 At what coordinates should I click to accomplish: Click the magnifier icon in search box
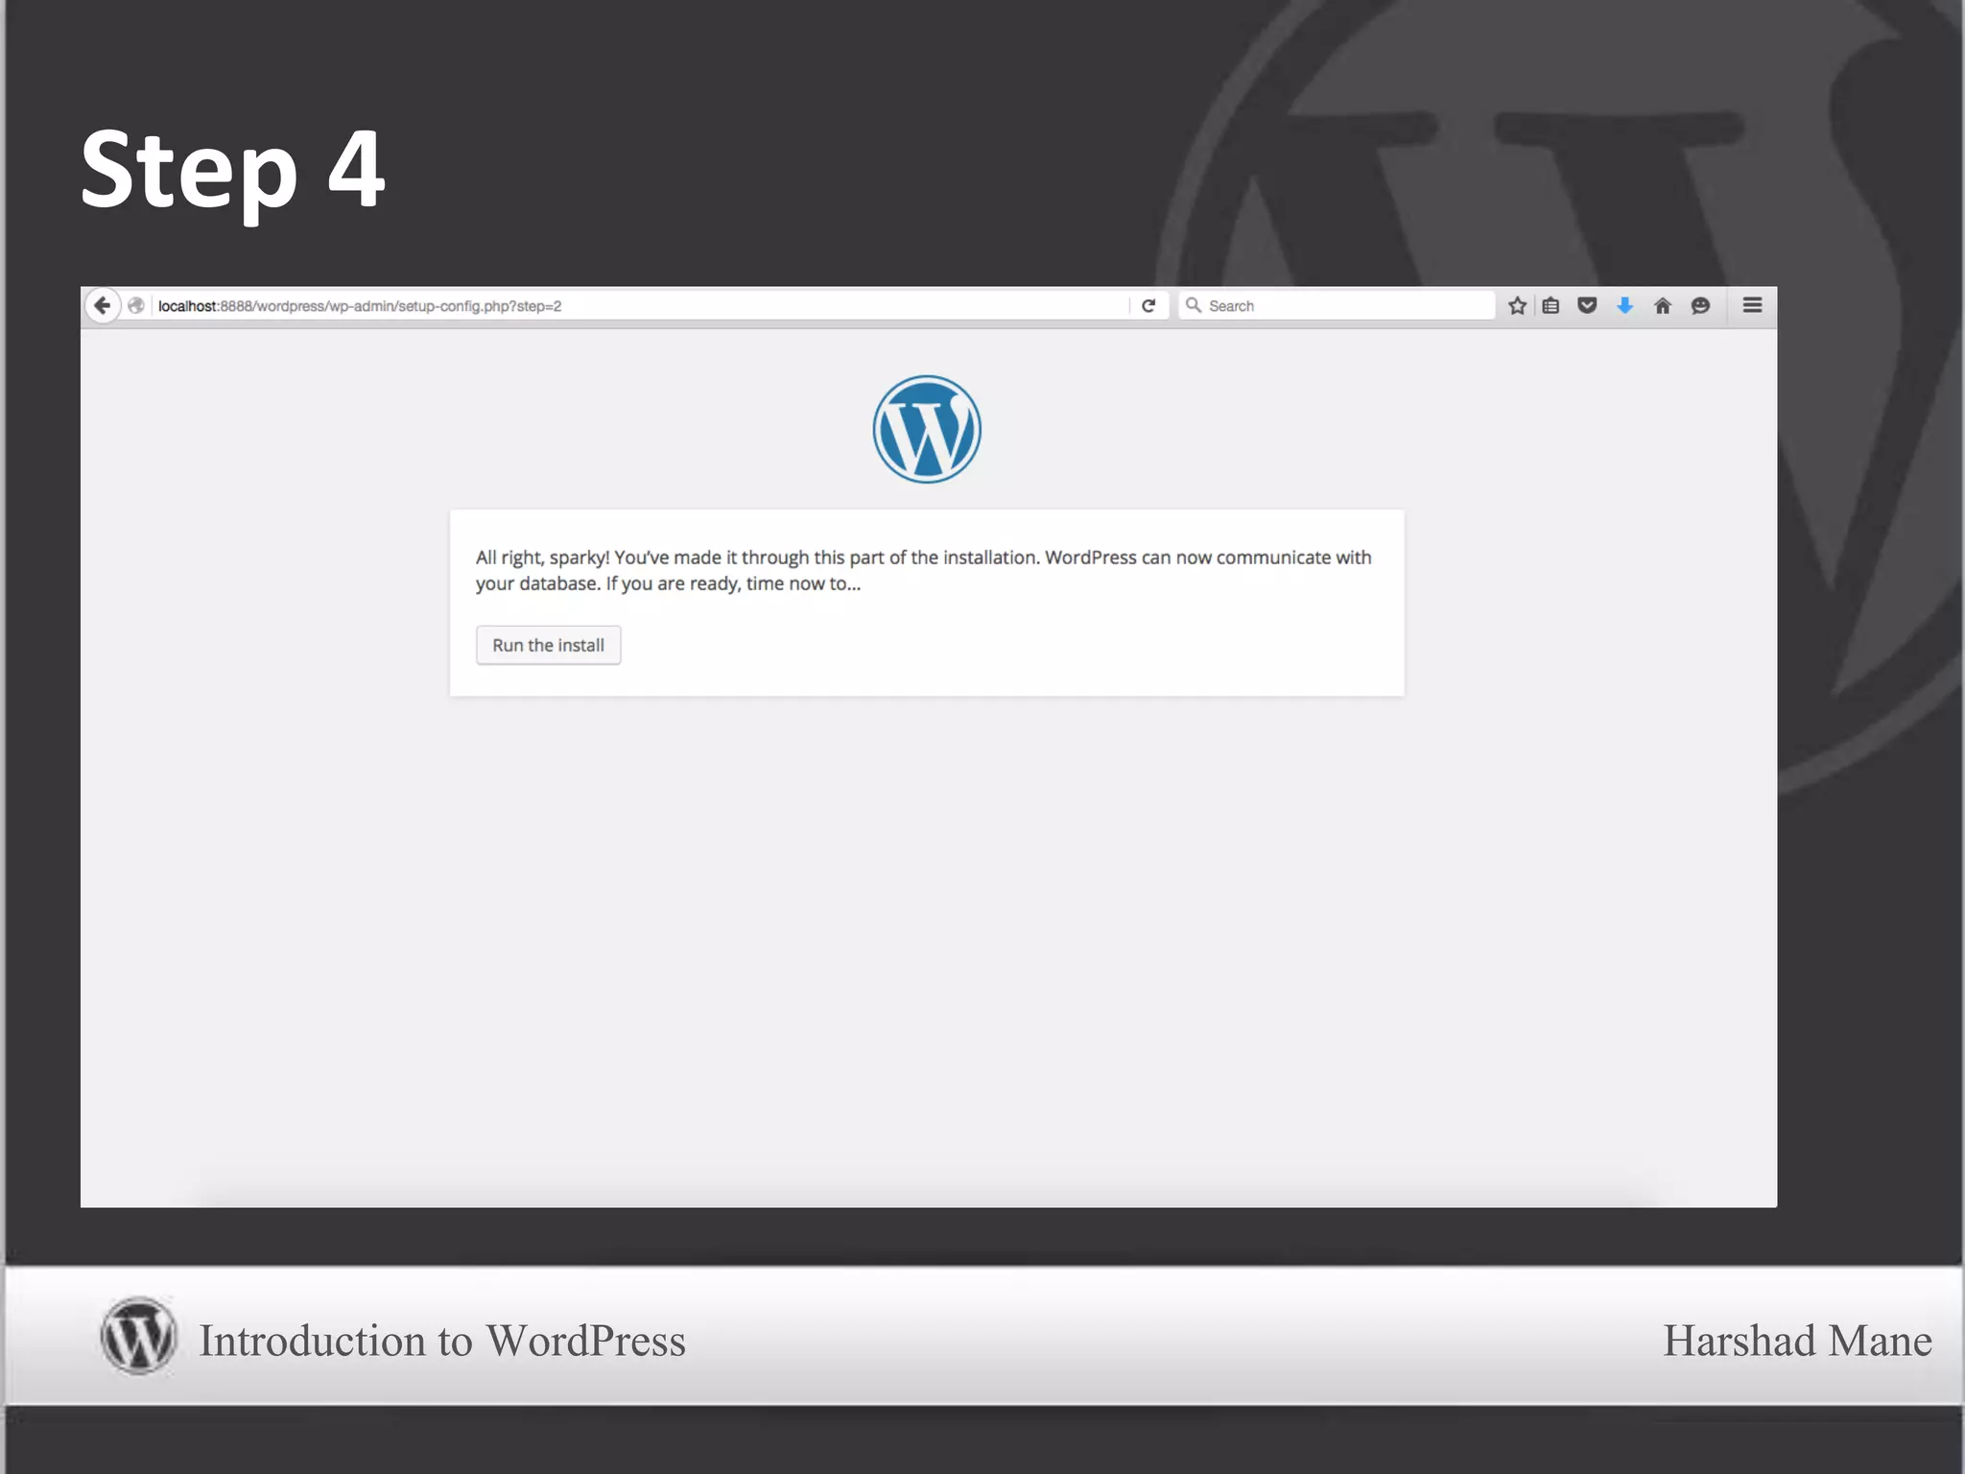click(x=1194, y=305)
